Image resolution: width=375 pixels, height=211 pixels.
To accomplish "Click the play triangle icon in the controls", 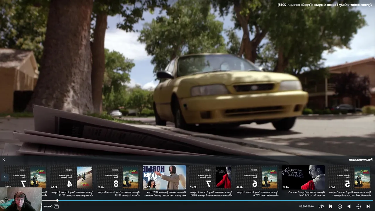I will coord(349,206).
